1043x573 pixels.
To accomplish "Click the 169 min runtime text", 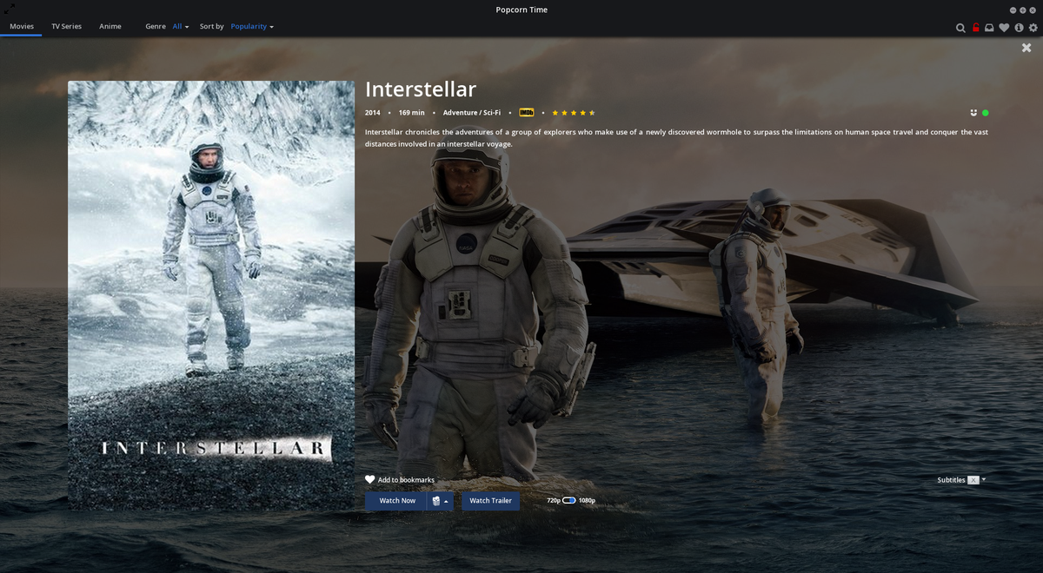I will coord(412,113).
